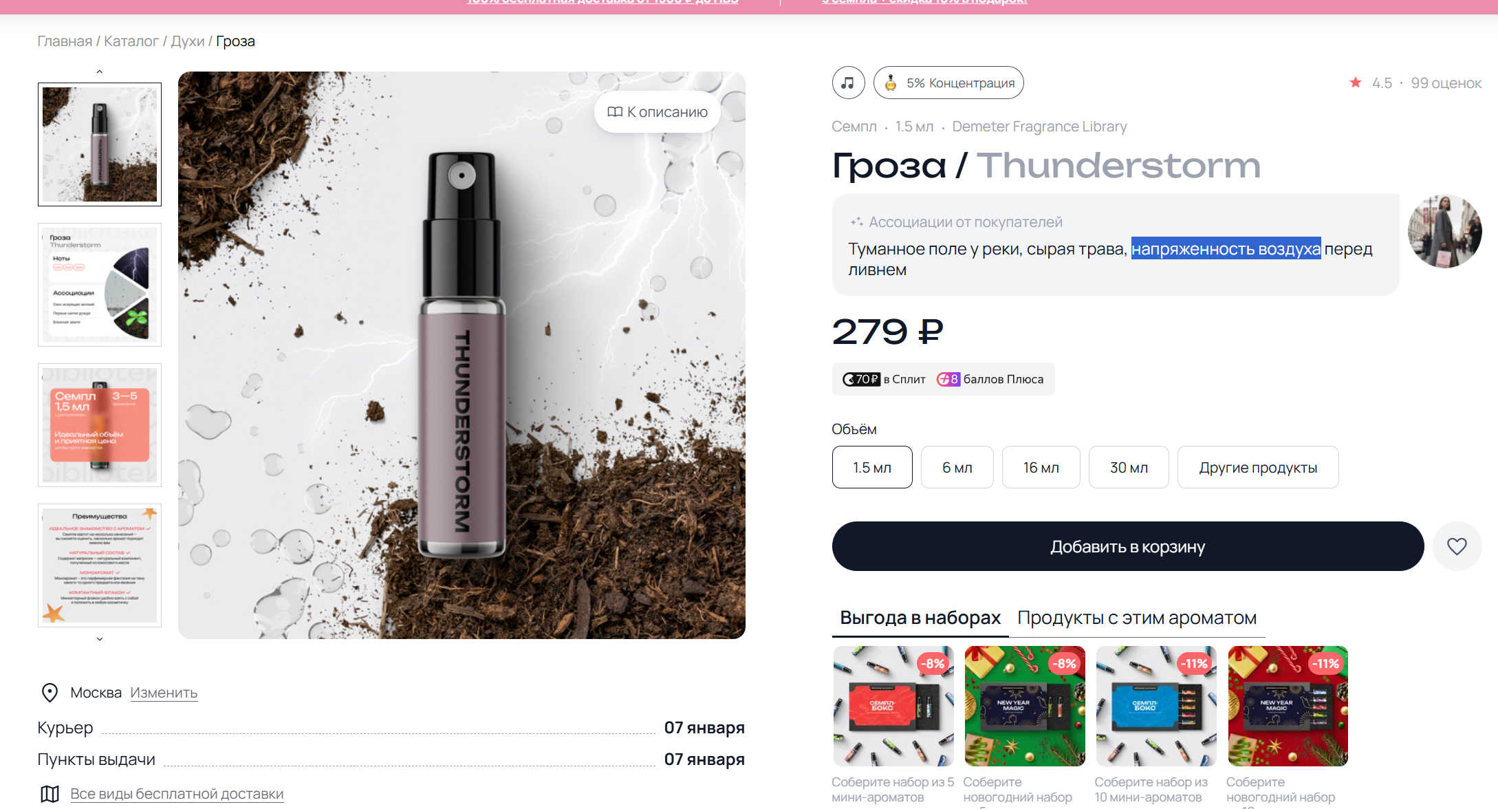Open the Другие продукты options
Screen dimensions: 1498x809
1258,467
